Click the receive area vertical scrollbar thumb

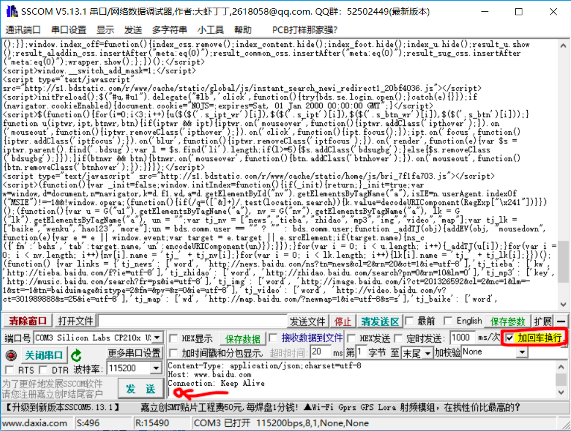tap(563, 261)
